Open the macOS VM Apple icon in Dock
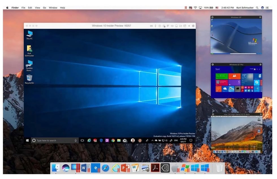Image resolution: width=277 pixels, height=179 pixels. pyautogui.click(x=175, y=168)
